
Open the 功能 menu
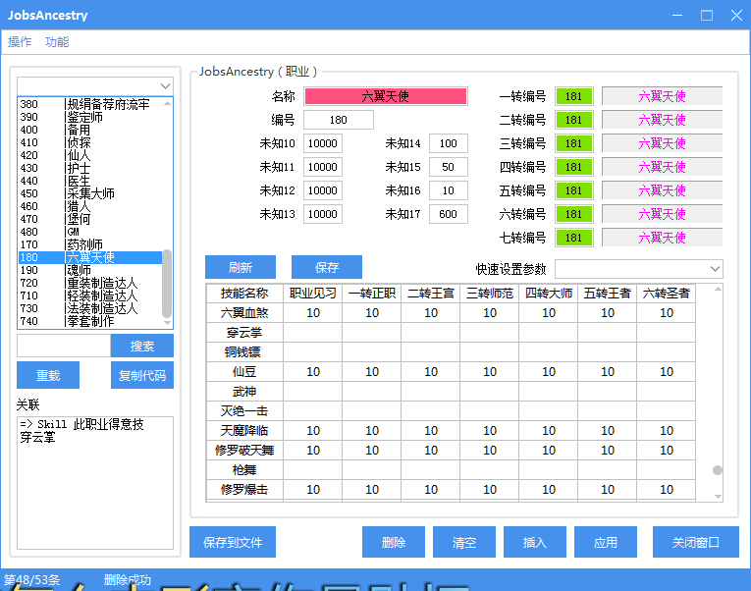(x=57, y=42)
